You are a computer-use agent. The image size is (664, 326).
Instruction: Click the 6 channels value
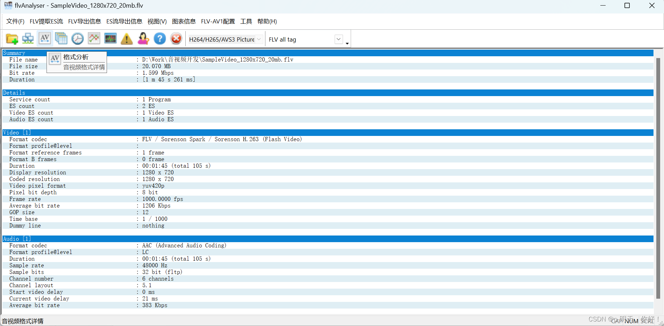point(158,278)
